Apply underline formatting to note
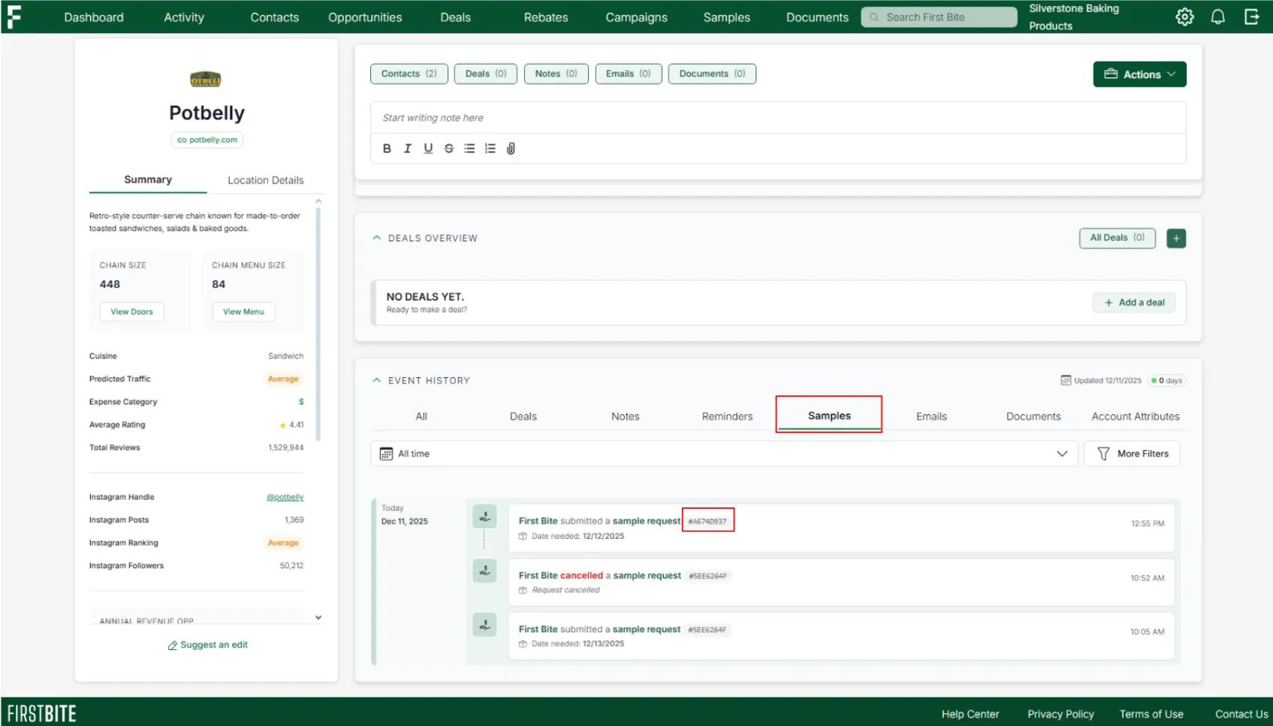 click(x=428, y=149)
